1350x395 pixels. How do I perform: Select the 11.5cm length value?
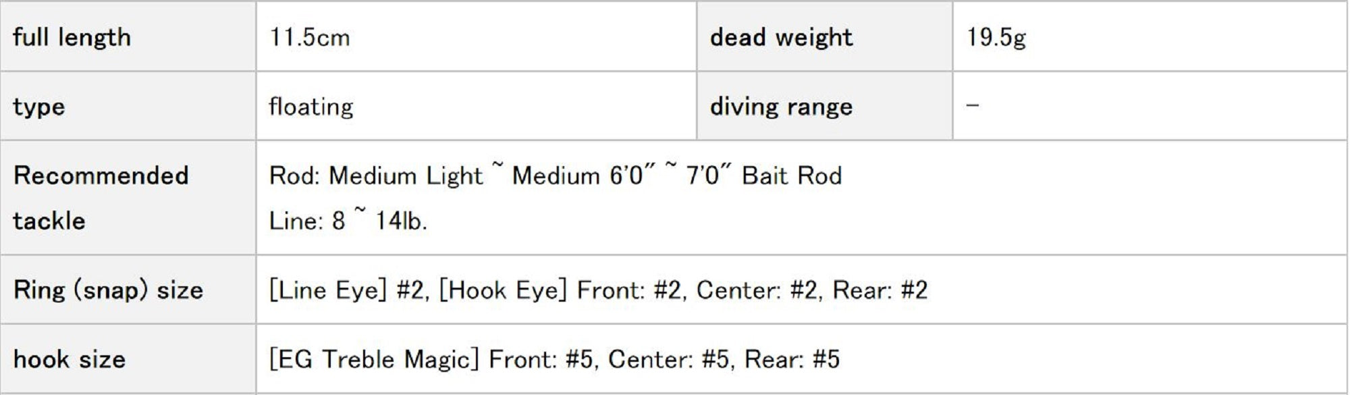pyautogui.click(x=309, y=37)
